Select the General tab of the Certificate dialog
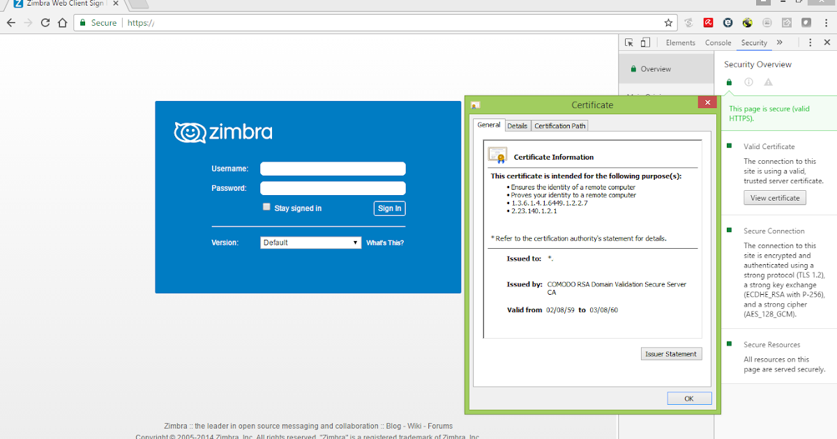 pos(489,125)
